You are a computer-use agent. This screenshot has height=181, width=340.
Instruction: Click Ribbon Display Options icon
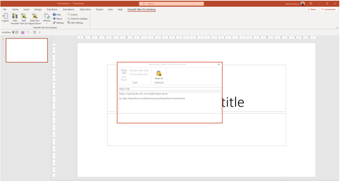click(x=311, y=3)
